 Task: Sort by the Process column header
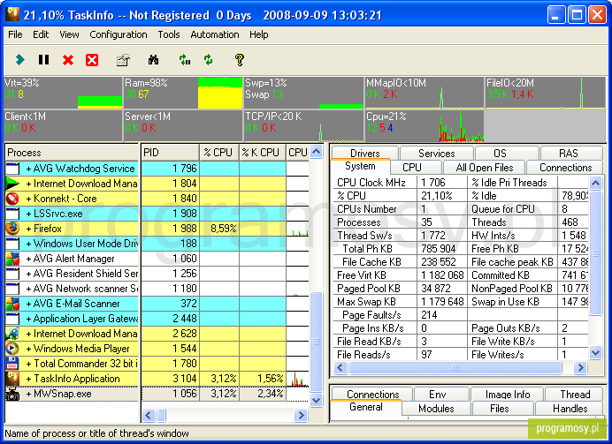coord(72,153)
